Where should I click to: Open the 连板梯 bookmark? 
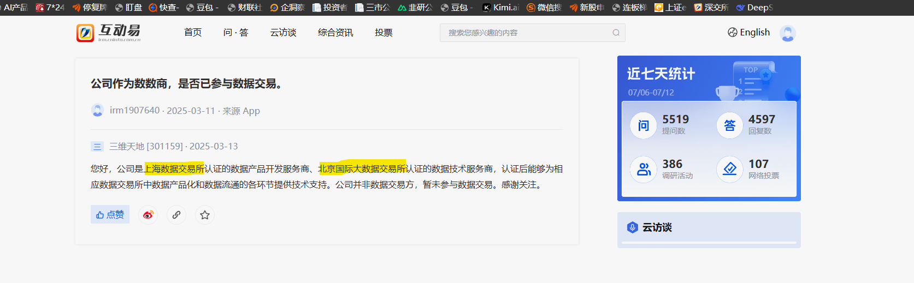click(x=629, y=8)
